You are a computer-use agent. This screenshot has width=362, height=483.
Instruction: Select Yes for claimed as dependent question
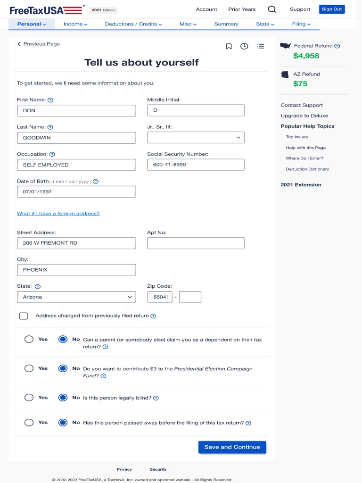coord(29,339)
